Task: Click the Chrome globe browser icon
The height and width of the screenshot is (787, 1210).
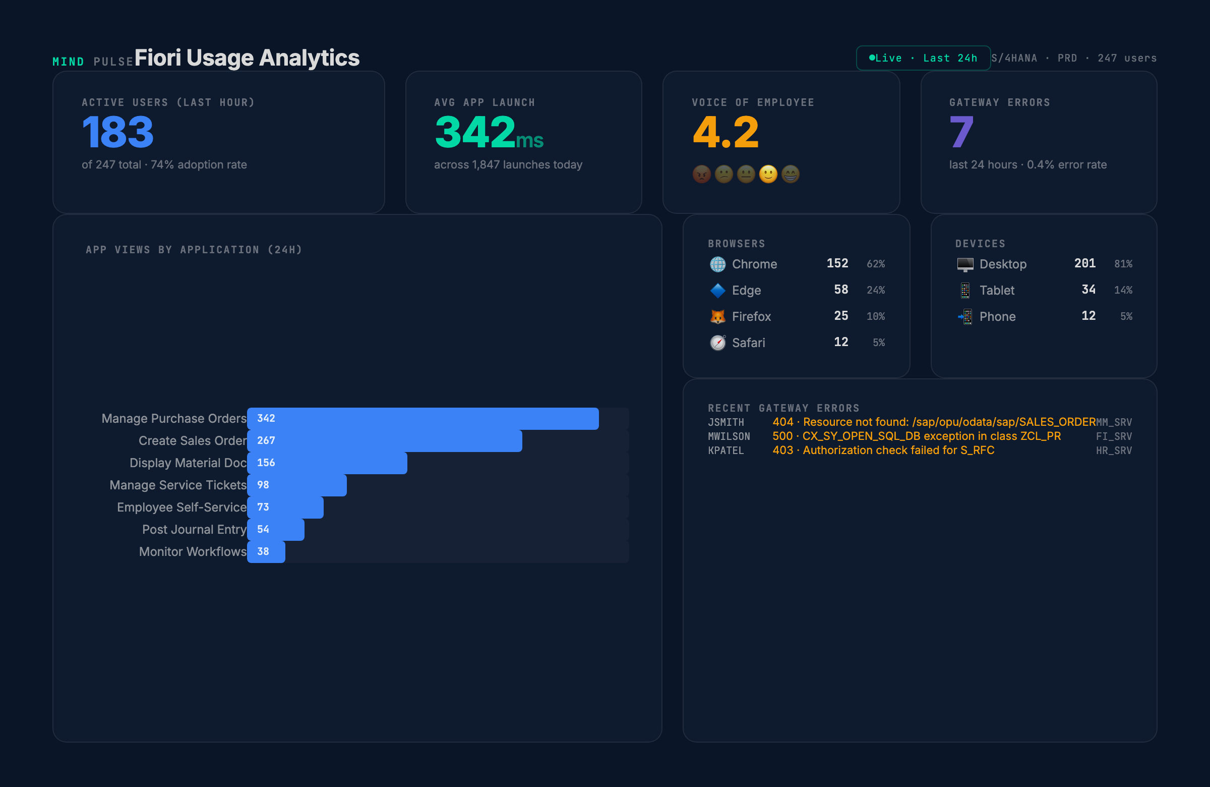Action: [717, 264]
